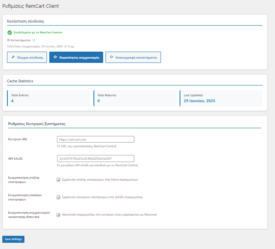Click Cache Statistics heading
Image resolution: width=275 pixels, height=249 pixels.
[x=20, y=81]
